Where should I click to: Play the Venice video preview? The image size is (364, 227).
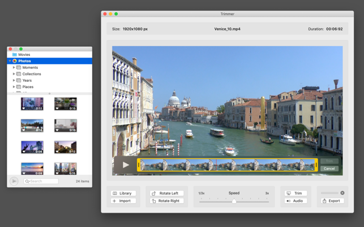(x=125, y=165)
